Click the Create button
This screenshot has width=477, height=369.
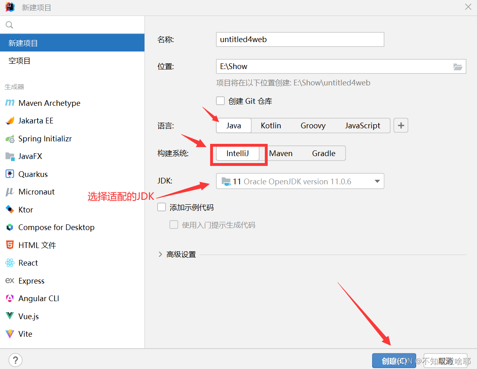(394, 361)
